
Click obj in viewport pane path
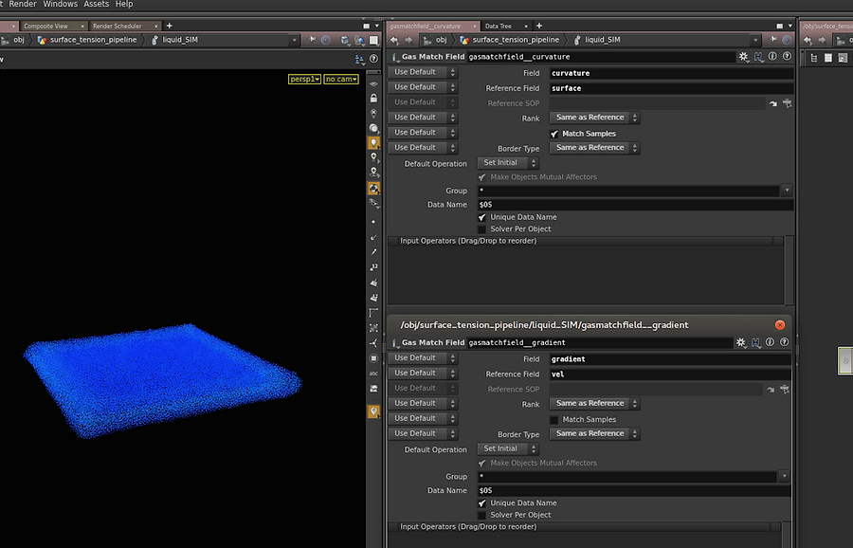(x=19, y=40)
